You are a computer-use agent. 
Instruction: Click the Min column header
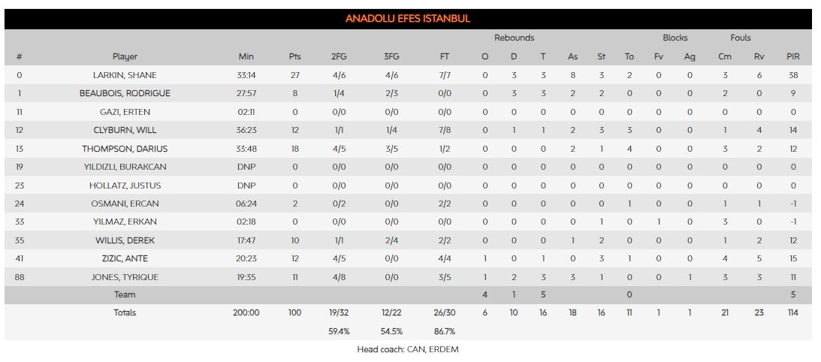tap(246, 56)
